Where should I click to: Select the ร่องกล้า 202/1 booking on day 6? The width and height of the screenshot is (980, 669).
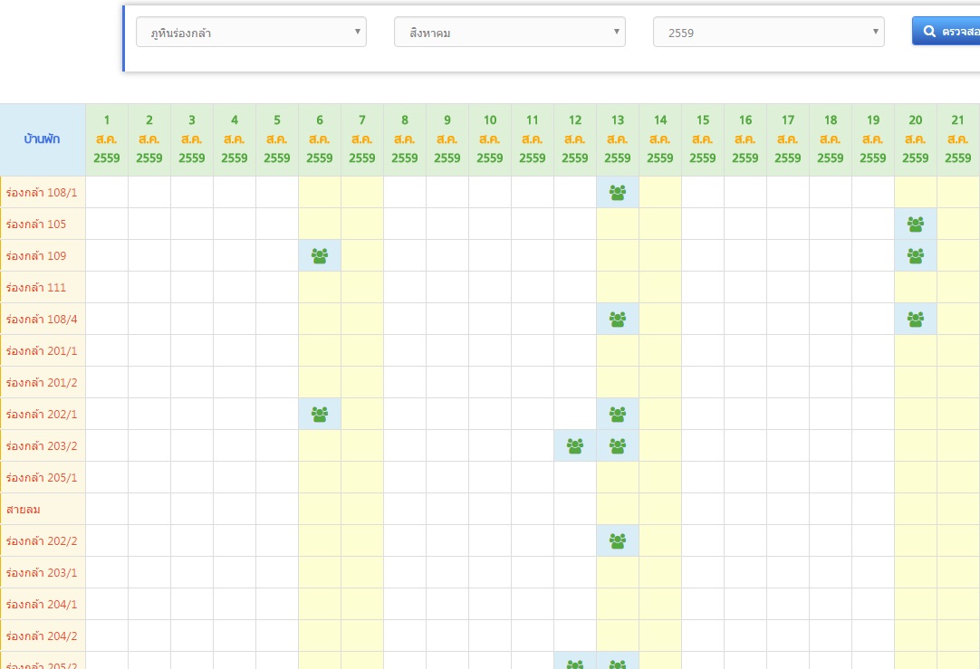(x=320, y=414)
